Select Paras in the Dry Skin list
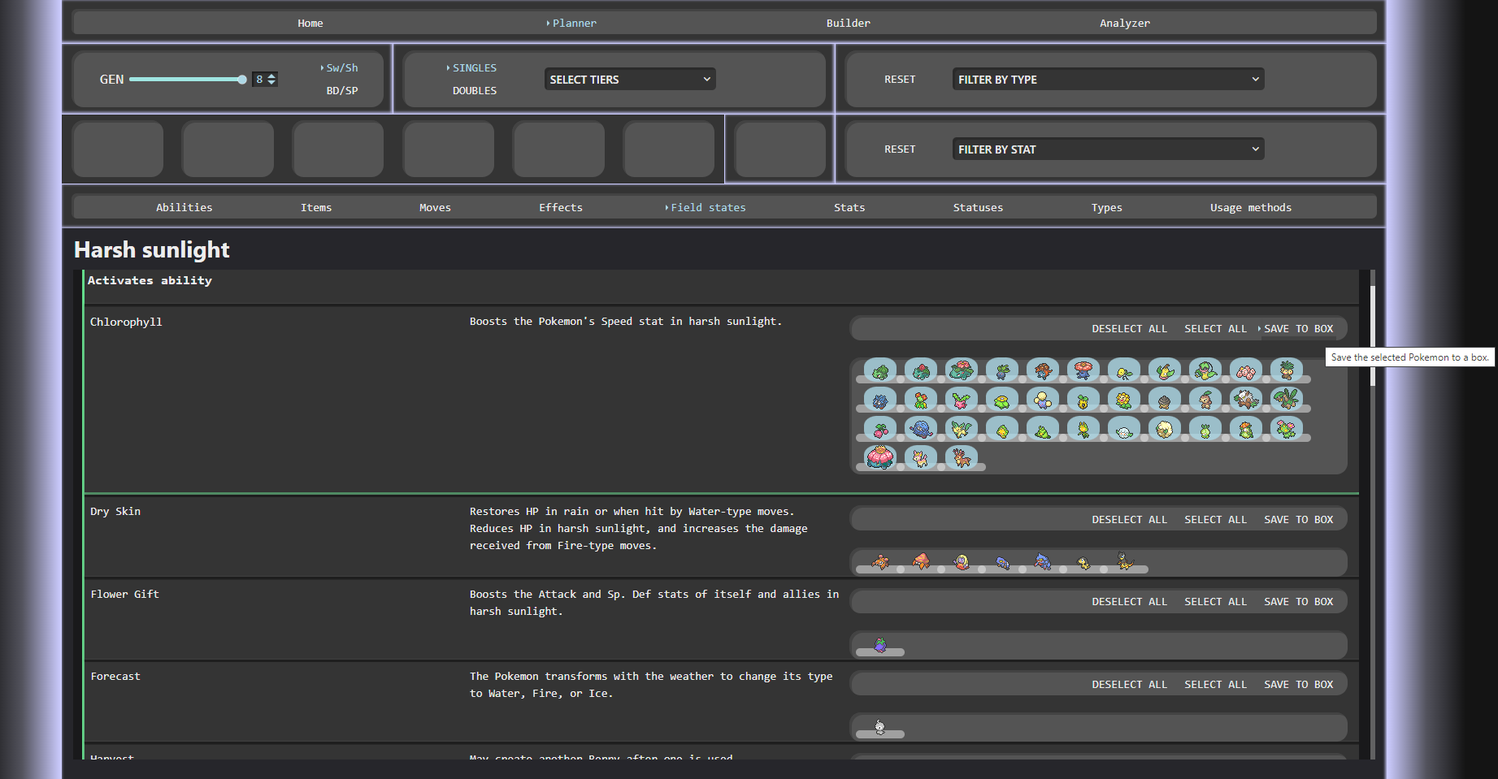Image resolution: width=1498 pixels, height=779 pixels. pyautogui.click(x=880, y=561)
